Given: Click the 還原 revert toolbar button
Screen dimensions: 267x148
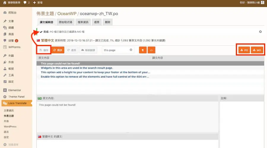Looking at the screenshot, I should point(72,50).
